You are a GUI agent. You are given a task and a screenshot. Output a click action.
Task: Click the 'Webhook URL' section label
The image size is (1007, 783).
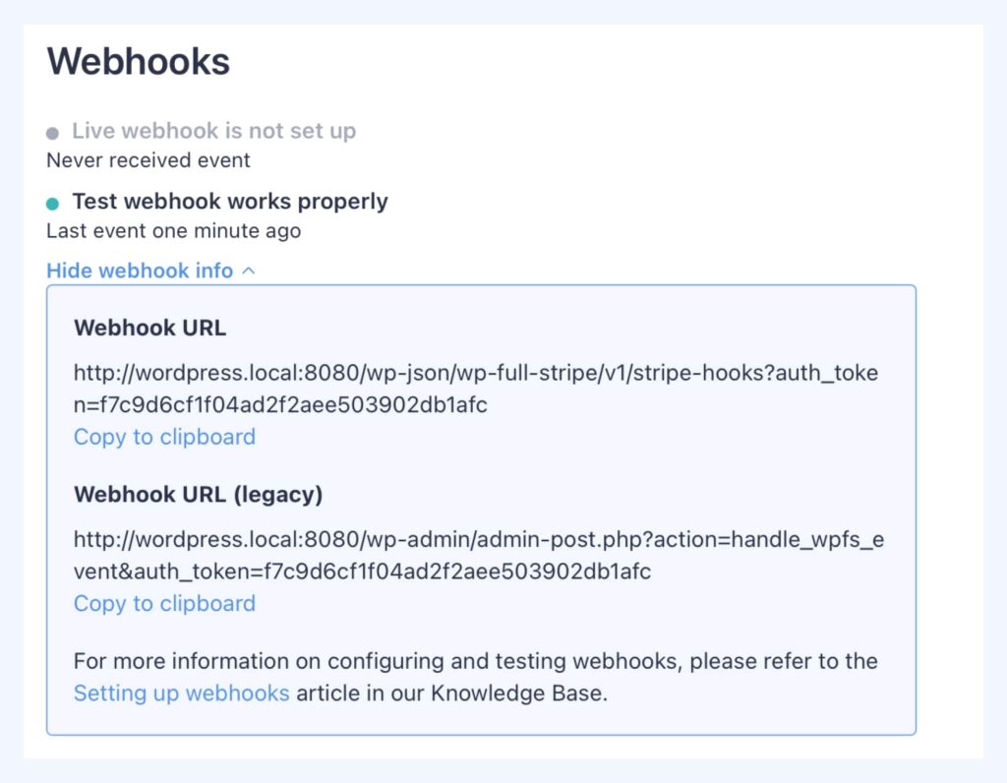(x=149, y=328)
